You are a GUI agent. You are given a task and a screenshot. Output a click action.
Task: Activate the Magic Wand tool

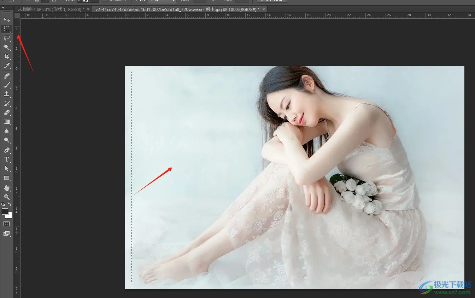[x=6, y=47]
